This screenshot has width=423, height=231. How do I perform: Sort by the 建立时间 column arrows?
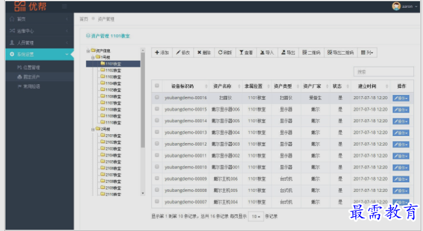pos(387,86)
